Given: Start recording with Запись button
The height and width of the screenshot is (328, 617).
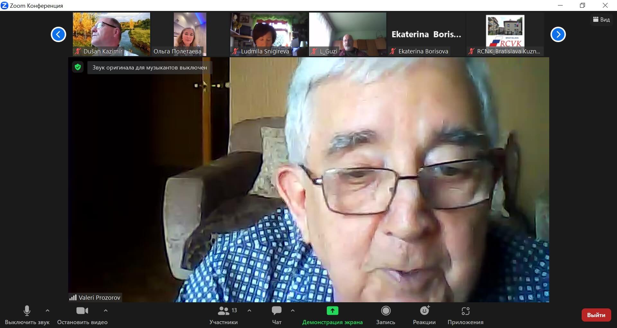Looking at the screenshot, I should click(x=386, y=315).
